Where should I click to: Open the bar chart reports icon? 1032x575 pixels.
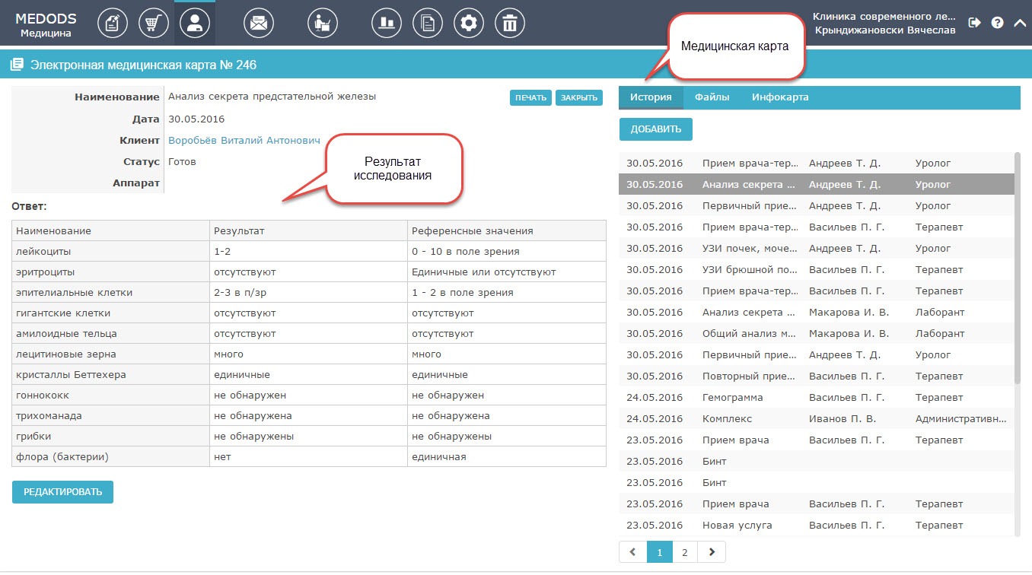(387, 23)
